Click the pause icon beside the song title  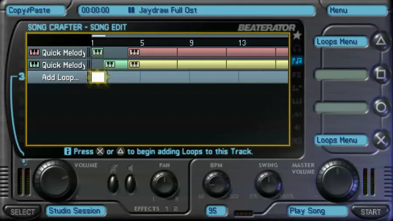coord(131,10)
